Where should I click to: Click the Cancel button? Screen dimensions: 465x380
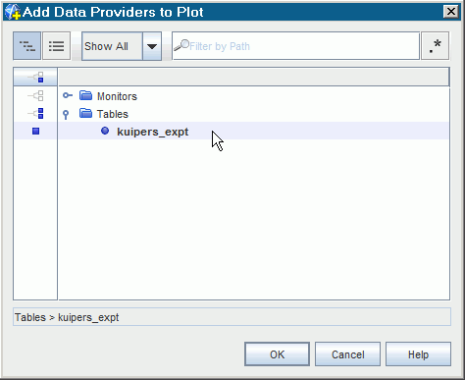[347, 354]
